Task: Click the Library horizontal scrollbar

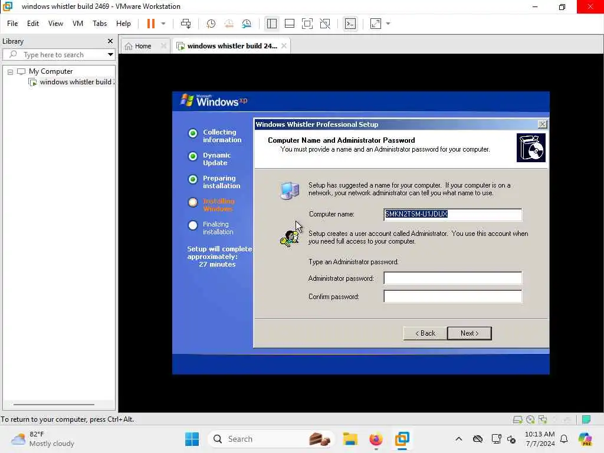Action: (54, 405)
